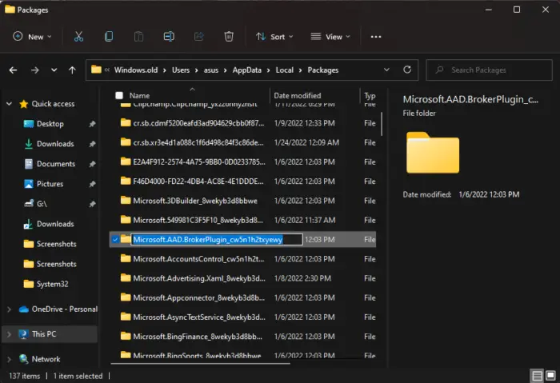Click Packages in the address path

click(x=323, y=70)
